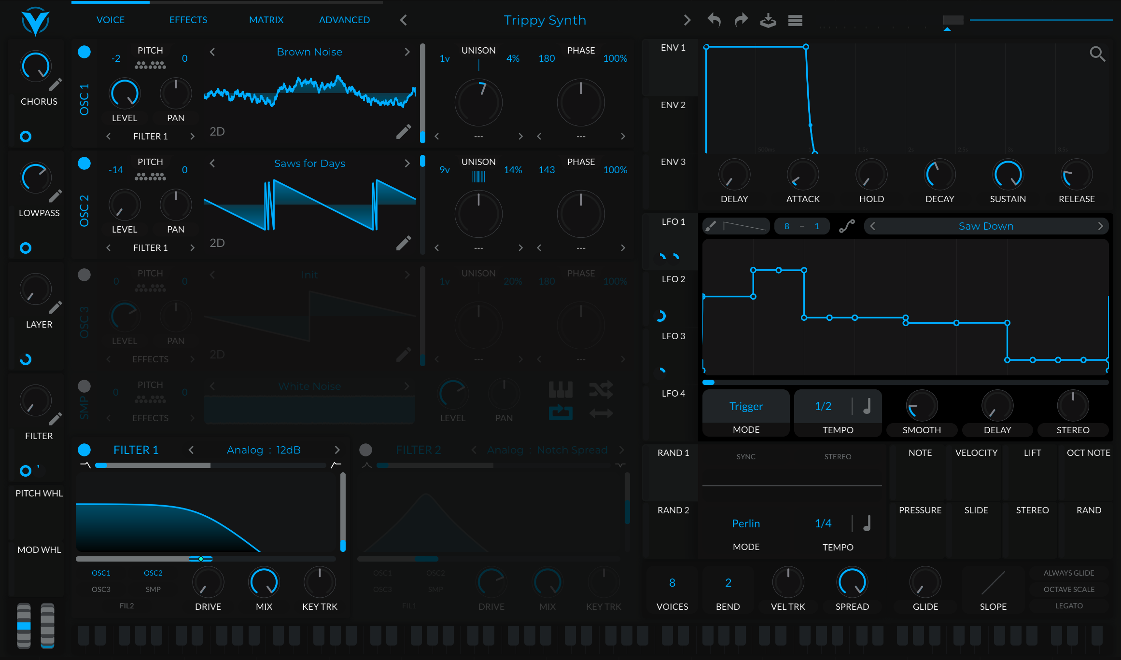Click the OCTAVE SCALE glide option
Image resolution: width=1121 pixels, height=660 pixels.
(1068, 590)
